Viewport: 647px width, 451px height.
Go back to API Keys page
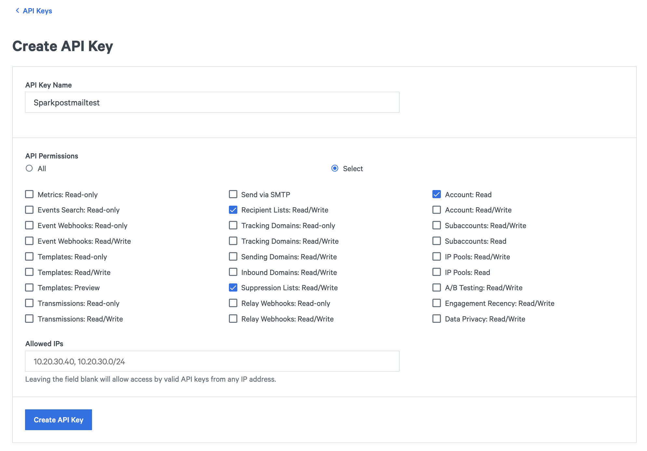pyautogui.click(x=34, y=11)
